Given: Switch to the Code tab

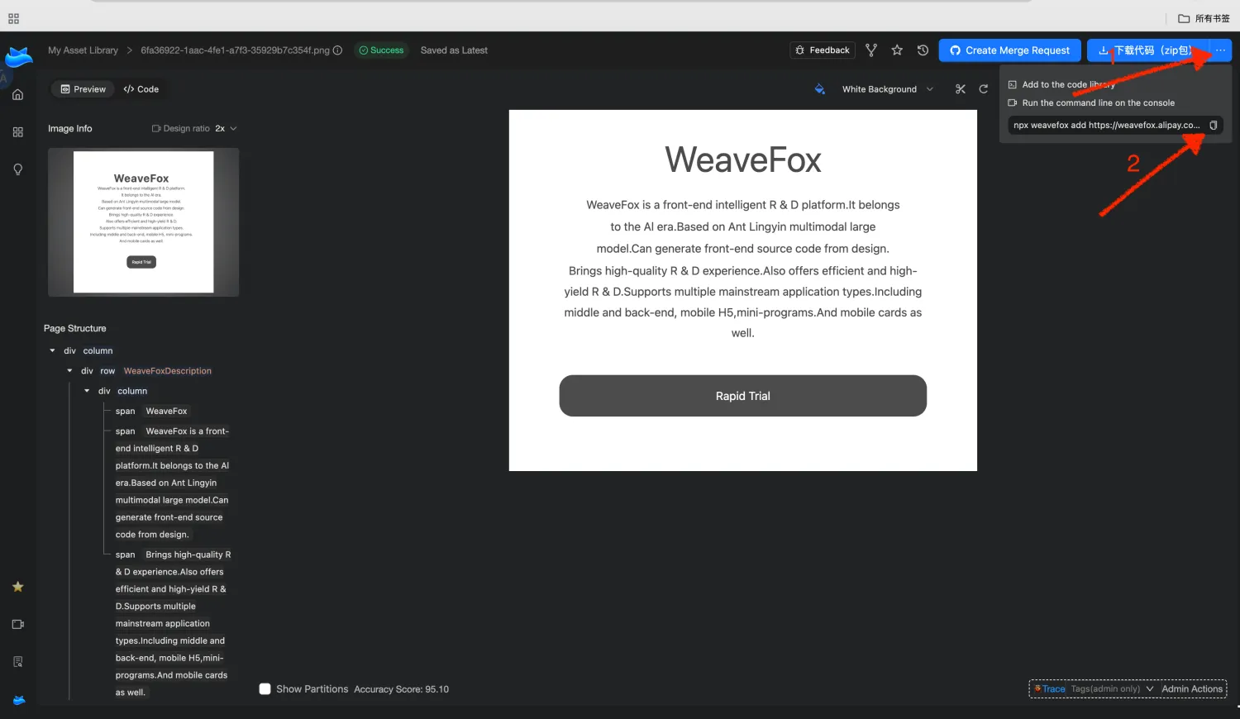Looking at the screenshot, I should coord(141,89).
